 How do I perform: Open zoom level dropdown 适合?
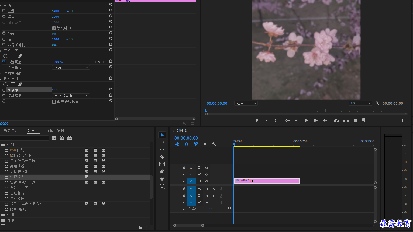point(246,103)
